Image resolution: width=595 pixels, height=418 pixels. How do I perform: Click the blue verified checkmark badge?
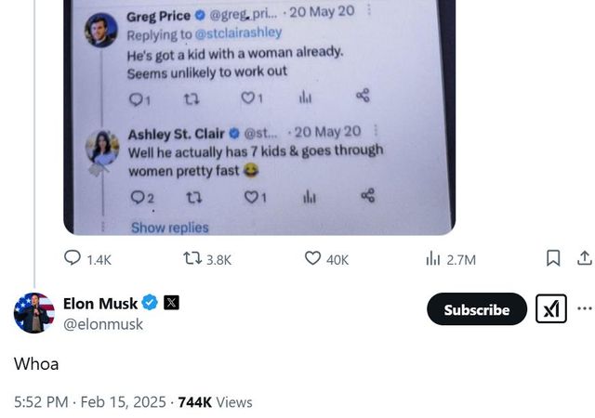pyautogui.click(x=149, y=303)
